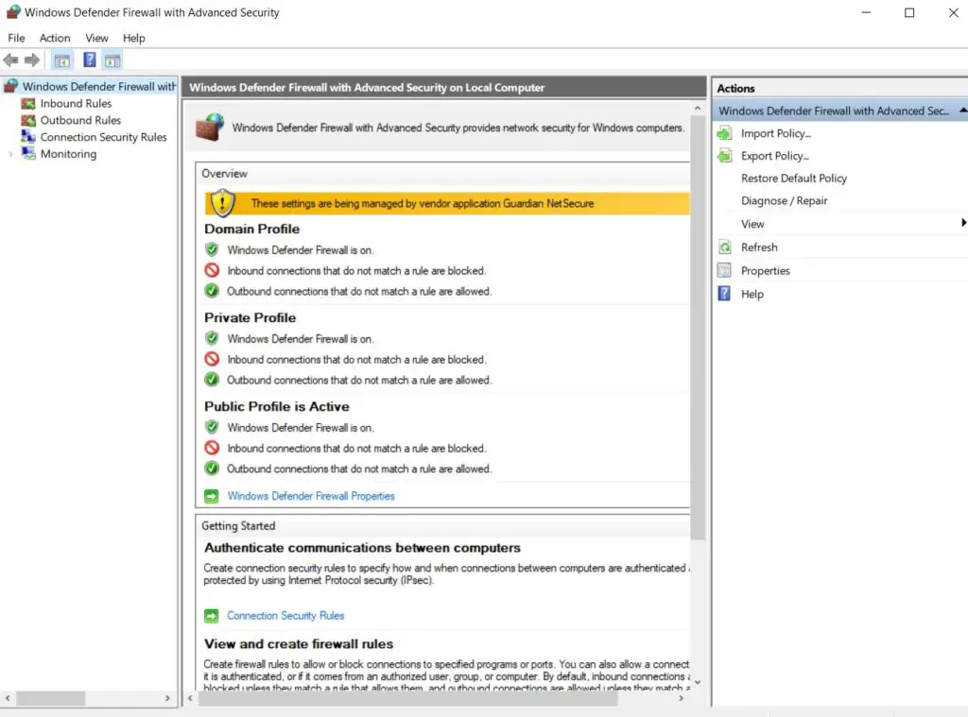This screenshot has height=717, width=968.
Task: Click the Export Policy icon
Action: pyautogui.click(x=725, y=156)
